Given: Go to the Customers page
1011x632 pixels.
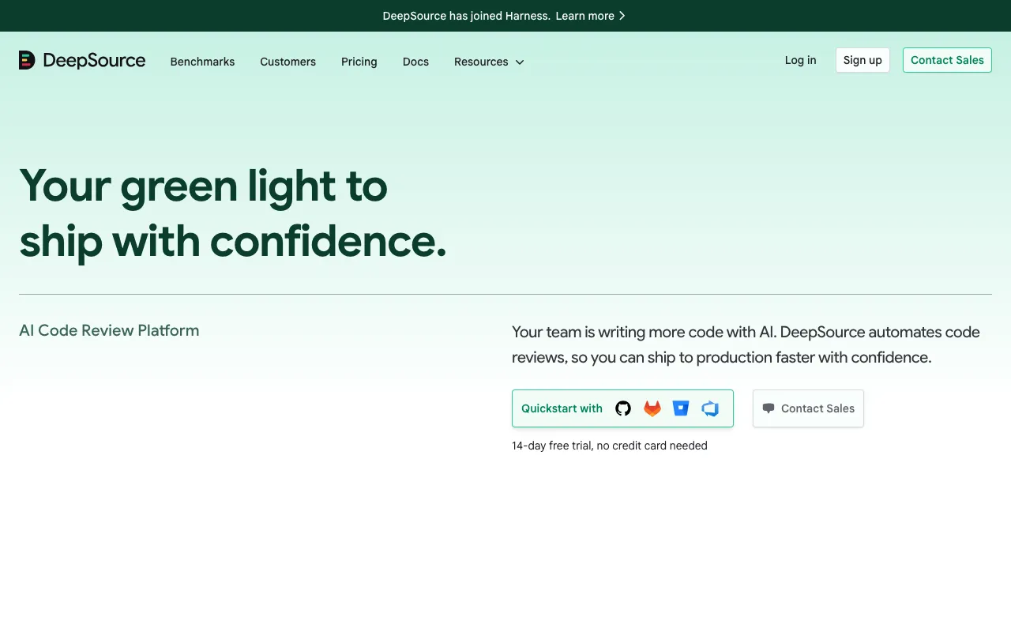Looking at the screenshot, I should [x=288, y=62].
